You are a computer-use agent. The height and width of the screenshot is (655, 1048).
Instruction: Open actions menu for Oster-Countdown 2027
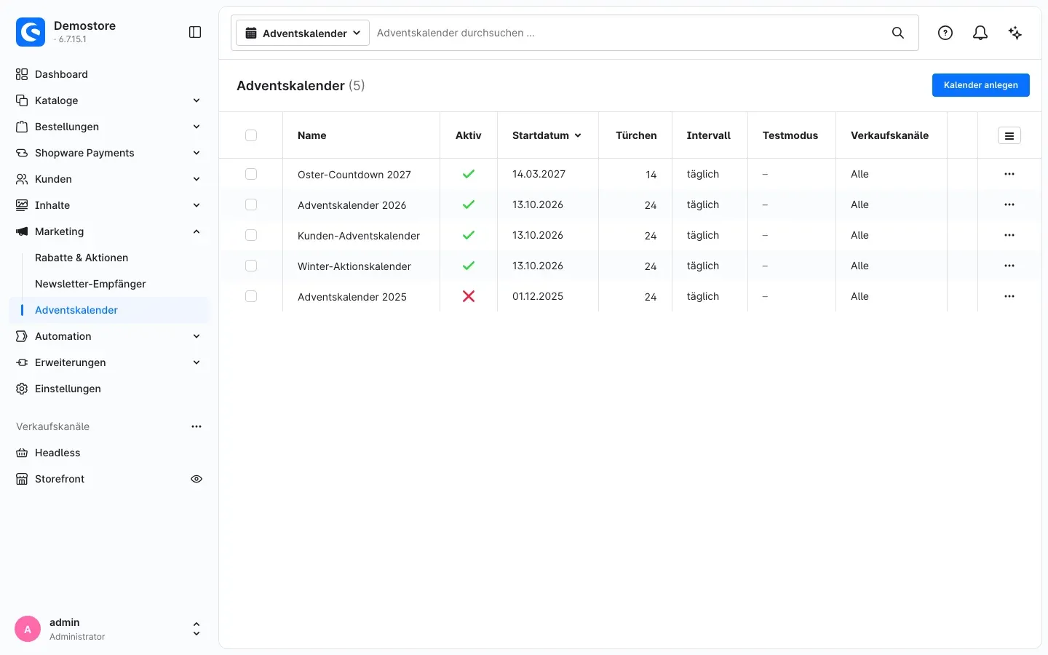[1009, 174]
